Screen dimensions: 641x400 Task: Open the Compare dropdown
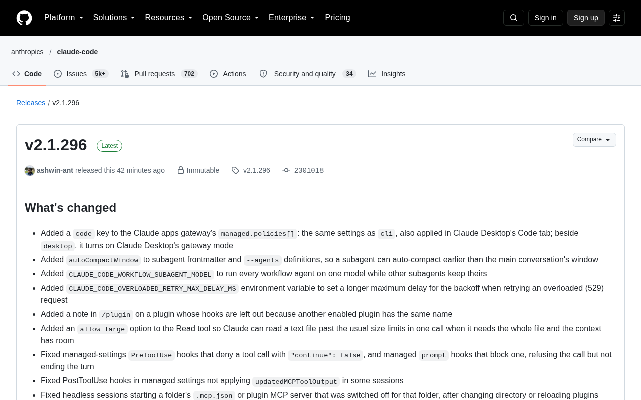(x=594, y=140)
